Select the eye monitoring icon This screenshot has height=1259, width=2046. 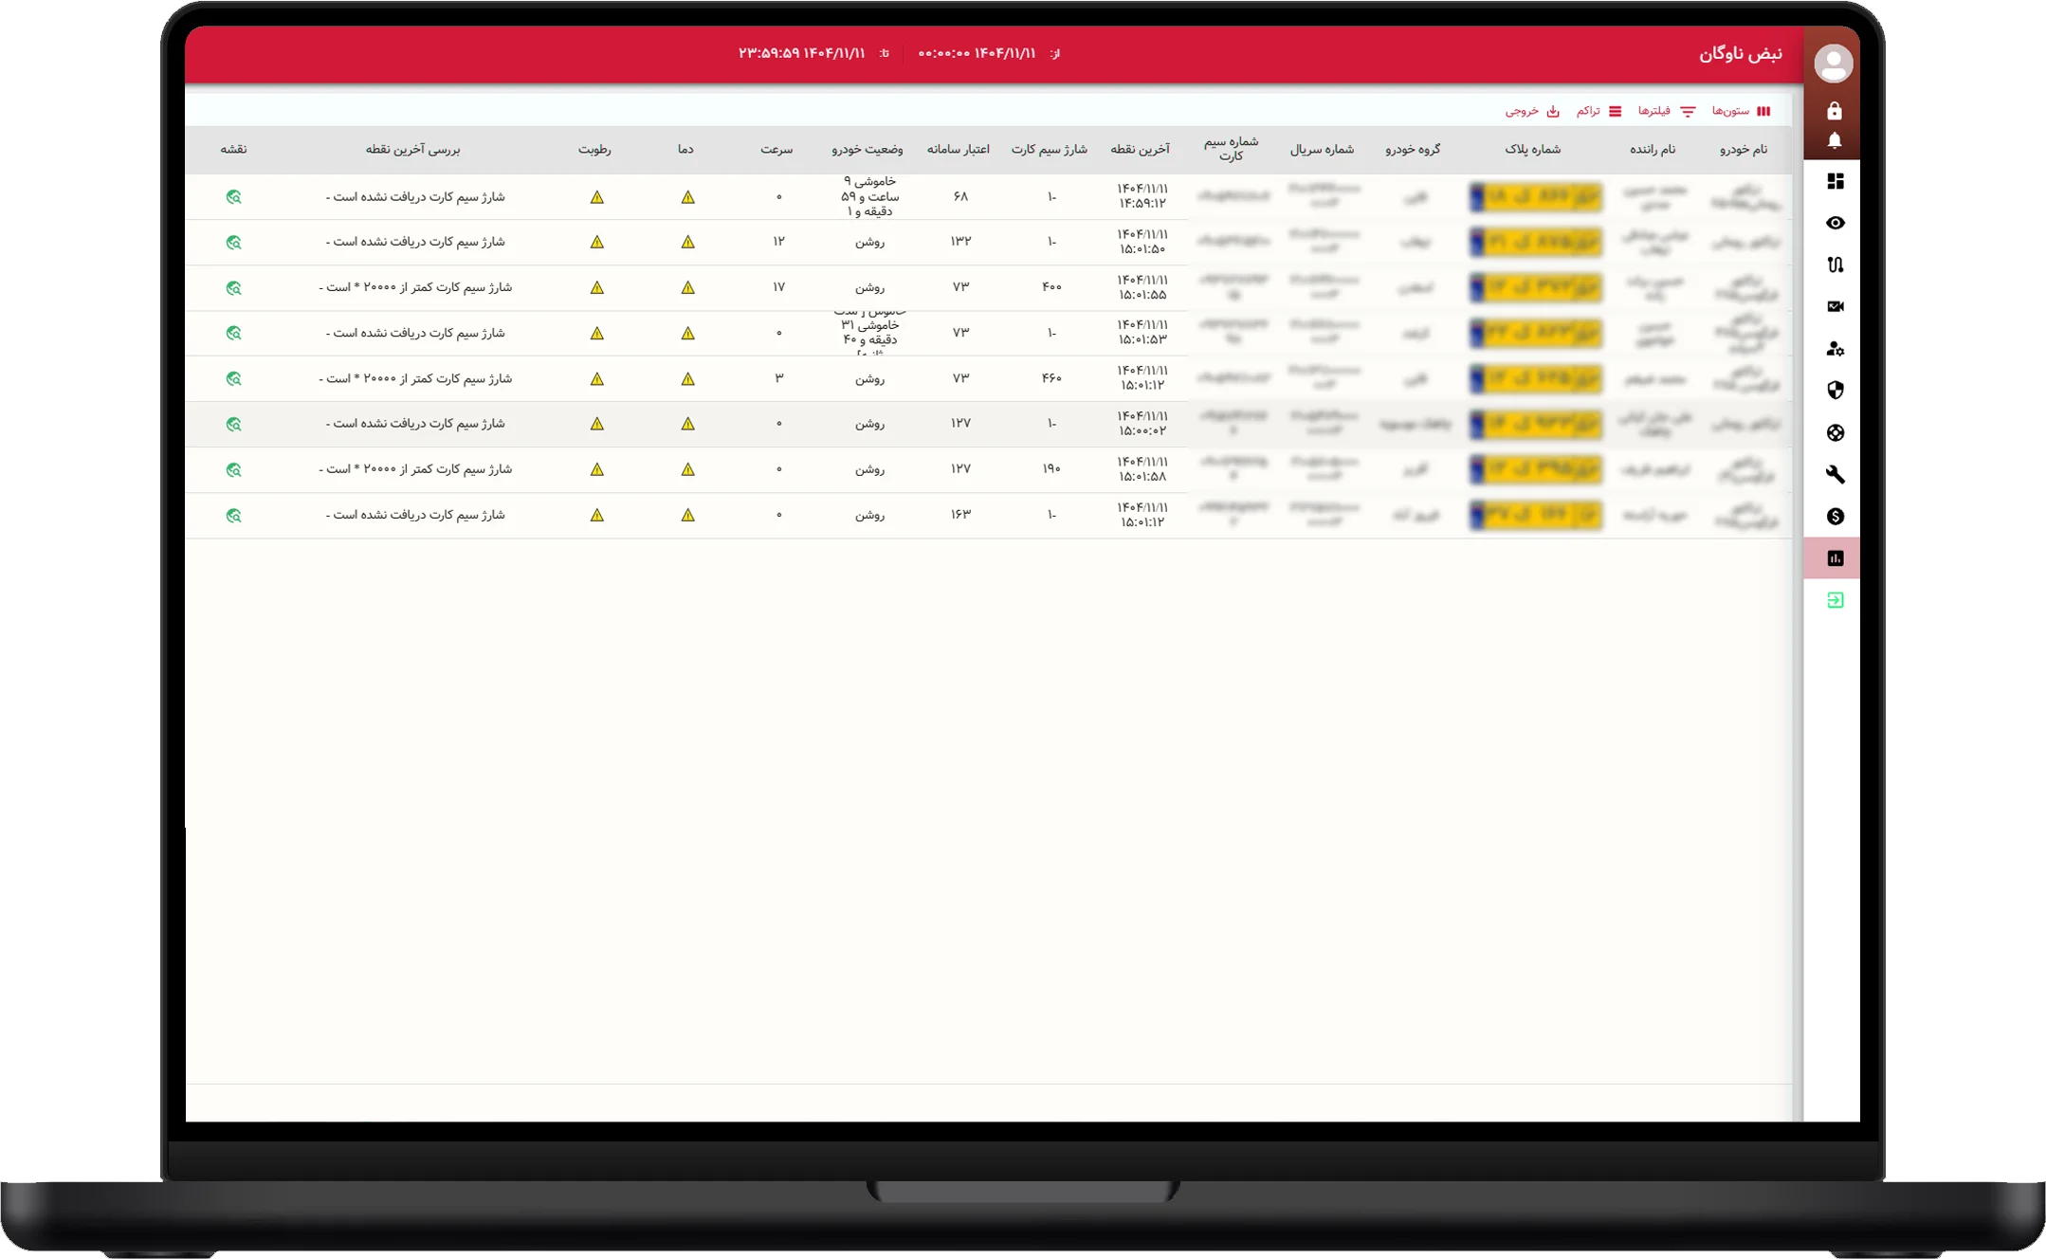pyautogui.click(x=1836, y=223)
